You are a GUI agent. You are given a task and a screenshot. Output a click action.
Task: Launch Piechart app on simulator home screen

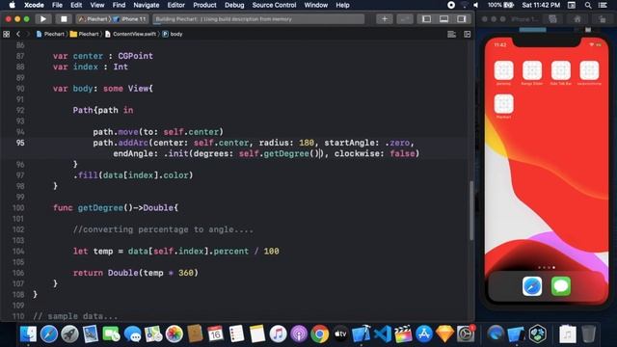point(503,104)
